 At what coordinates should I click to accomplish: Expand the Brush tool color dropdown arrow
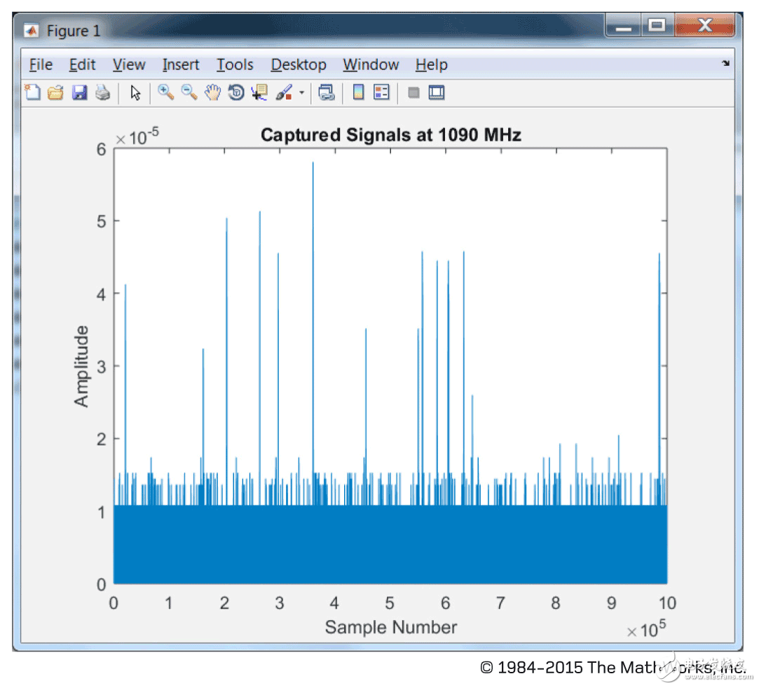tap(301, 92)
